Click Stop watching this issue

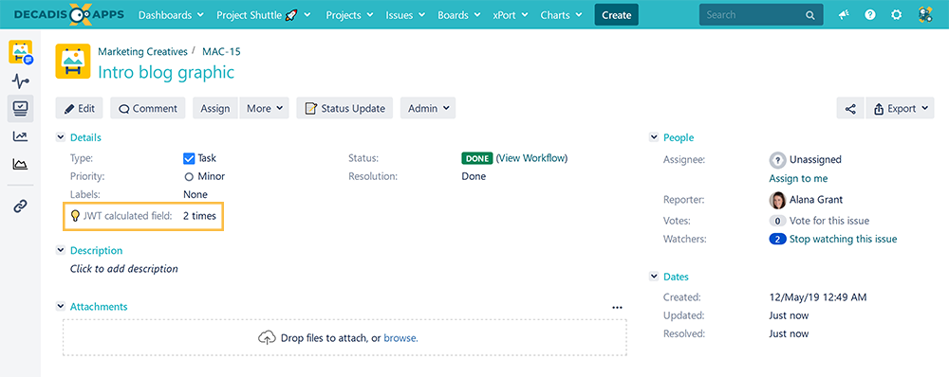click(843, 239)
